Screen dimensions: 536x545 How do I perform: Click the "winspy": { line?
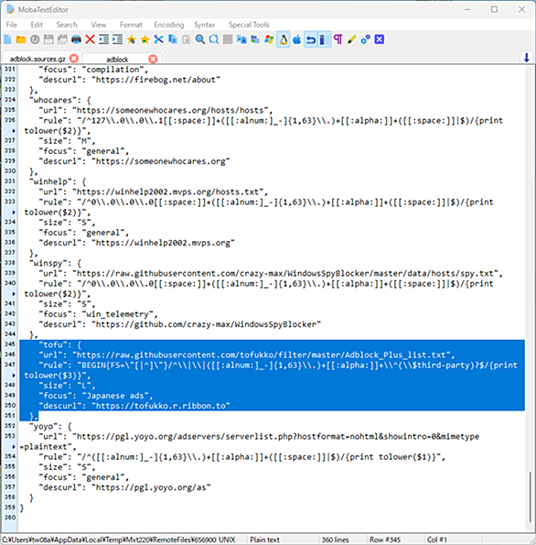56,263
